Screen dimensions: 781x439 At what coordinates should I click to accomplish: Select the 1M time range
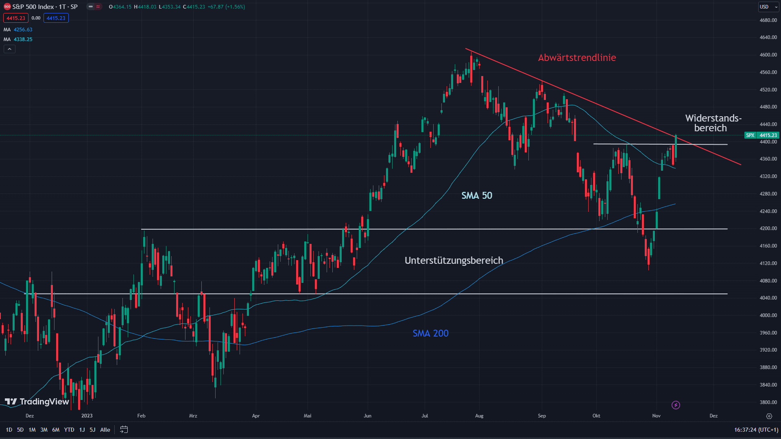[32, 430]
